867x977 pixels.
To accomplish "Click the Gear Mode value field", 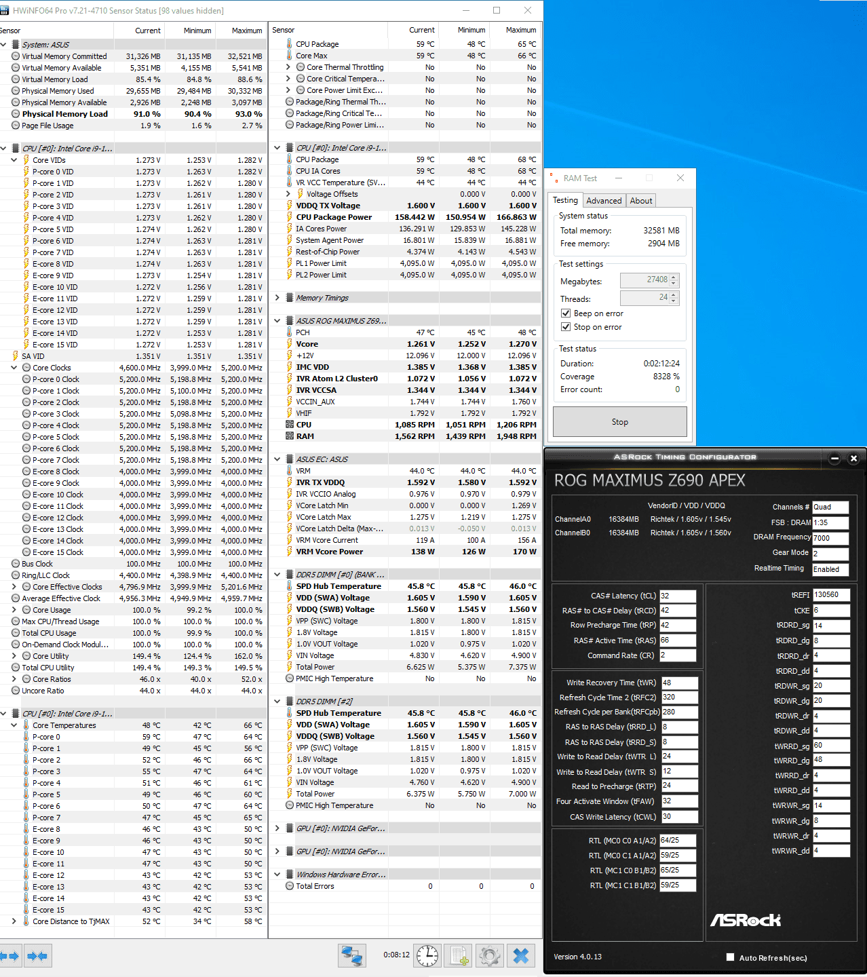I will [x=830, y=554].
